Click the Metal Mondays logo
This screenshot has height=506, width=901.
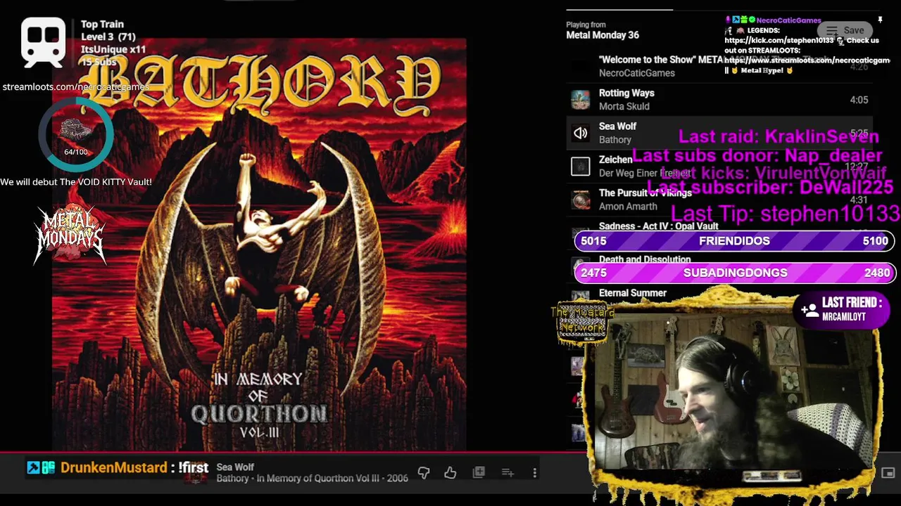click(70, 235)
